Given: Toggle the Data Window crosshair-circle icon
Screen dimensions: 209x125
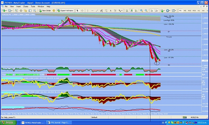Looking at the screenshot, I should (21, 11).
